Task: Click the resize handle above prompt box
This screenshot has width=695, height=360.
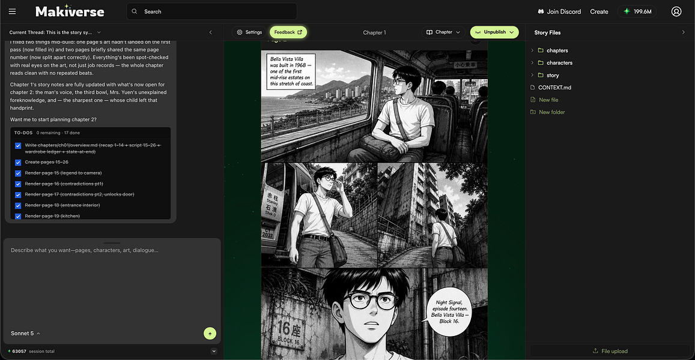Action: tap(112, 242)
